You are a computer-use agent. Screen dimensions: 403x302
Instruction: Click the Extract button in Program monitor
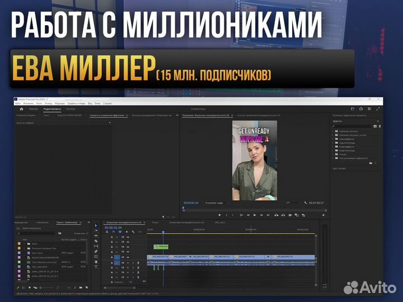click(x=283, y=215)
